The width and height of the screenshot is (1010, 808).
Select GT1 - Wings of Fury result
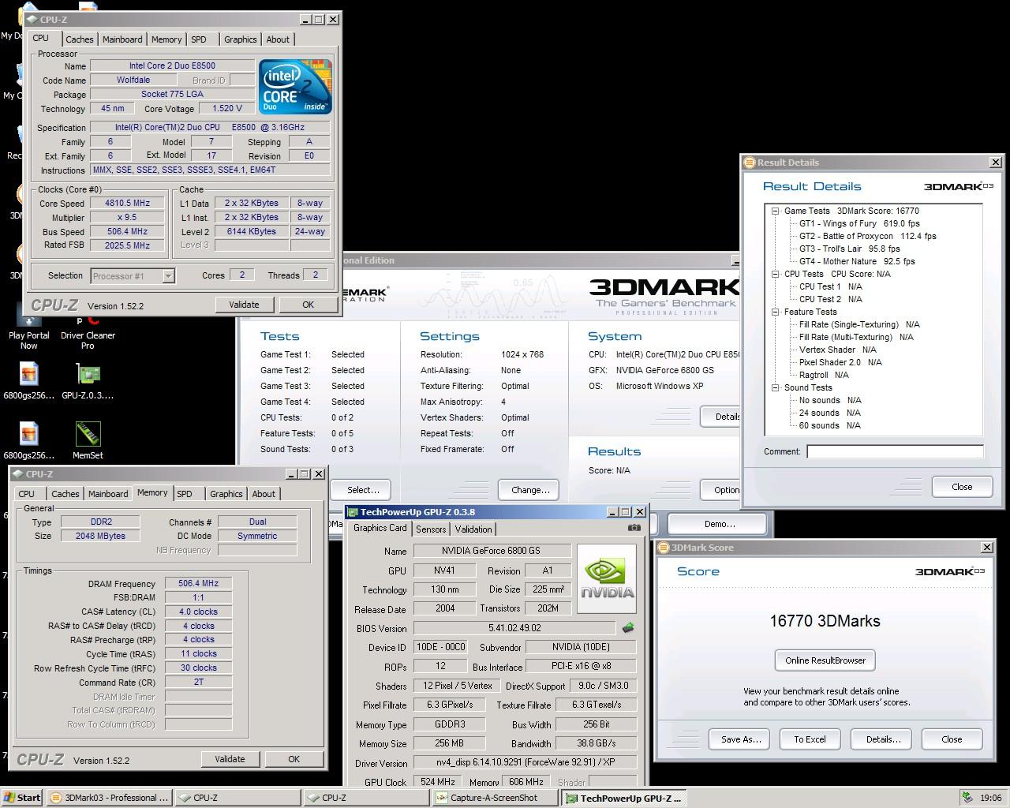click(x=859, y=223)
